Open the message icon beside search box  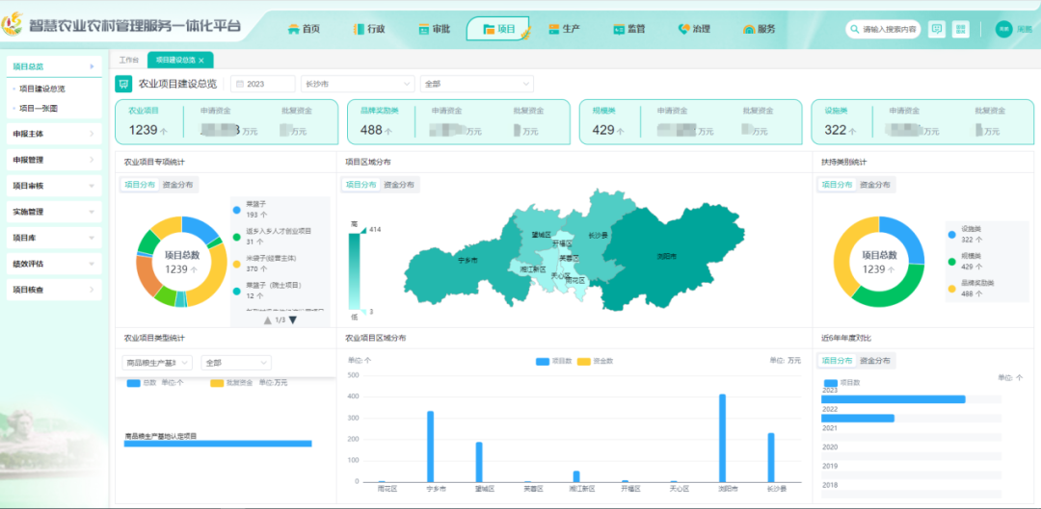pyautogui.click(x=936, y=29)
